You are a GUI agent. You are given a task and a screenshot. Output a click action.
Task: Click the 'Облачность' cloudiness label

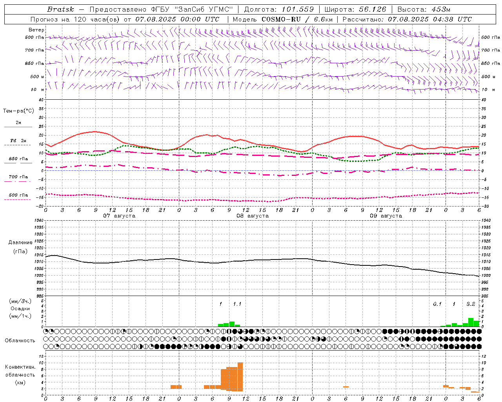(x=20, y=341)
